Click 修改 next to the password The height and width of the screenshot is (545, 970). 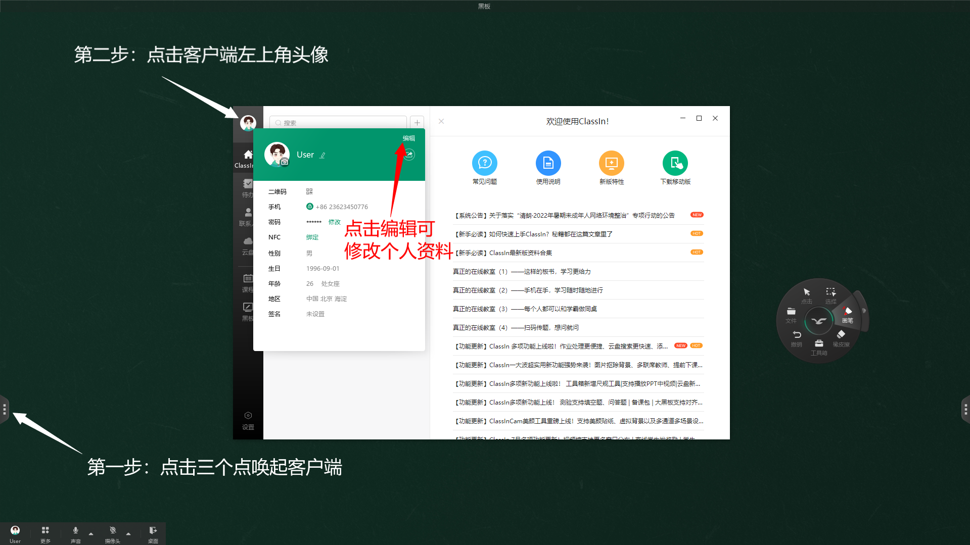tap(335, 222)
